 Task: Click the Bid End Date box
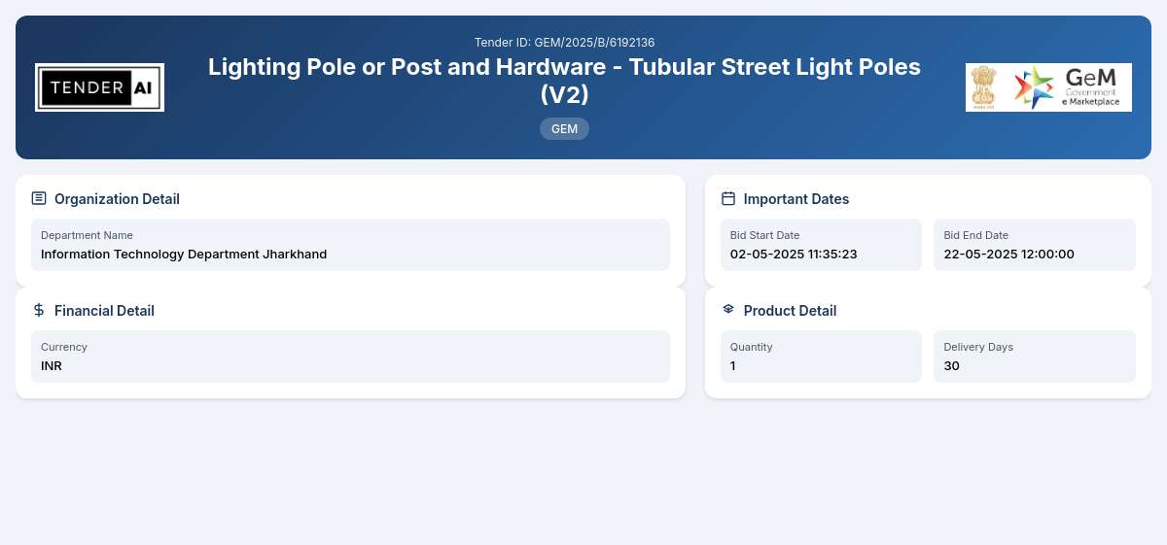coord(1035,245)
